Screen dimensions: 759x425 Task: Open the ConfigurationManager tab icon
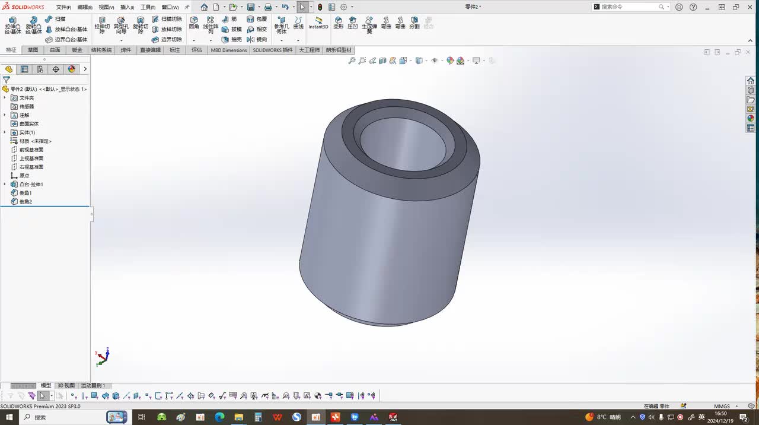[40, 69]
